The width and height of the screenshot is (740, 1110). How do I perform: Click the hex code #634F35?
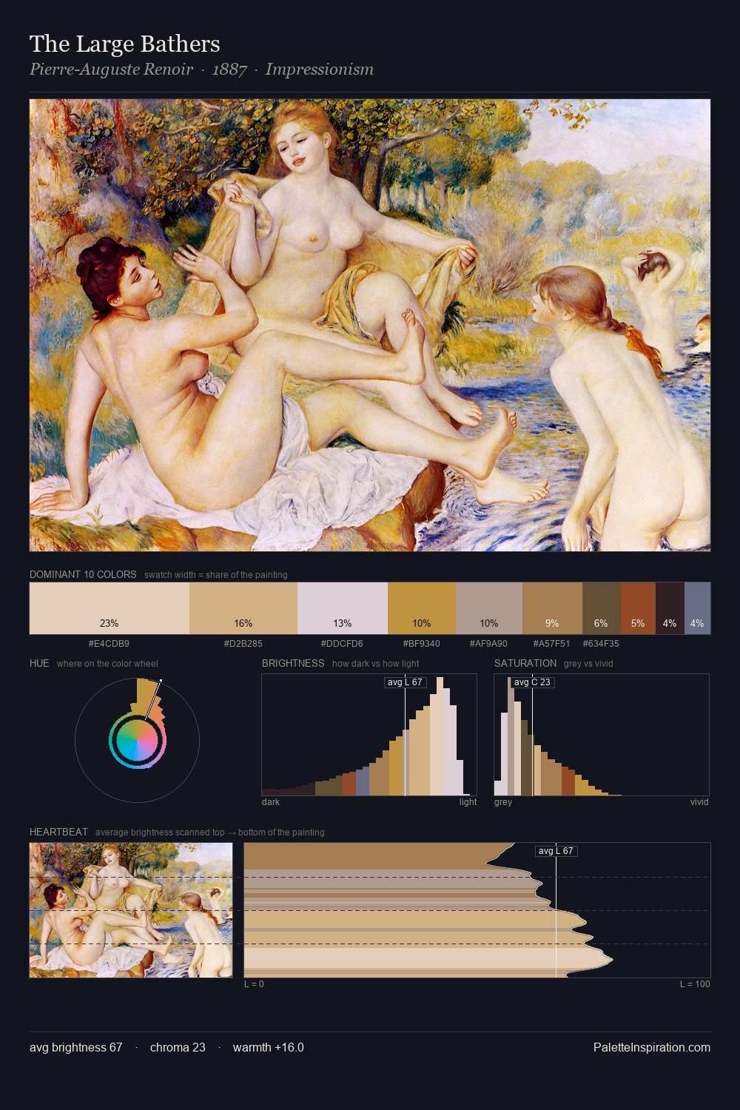click(x=601, y=644)
